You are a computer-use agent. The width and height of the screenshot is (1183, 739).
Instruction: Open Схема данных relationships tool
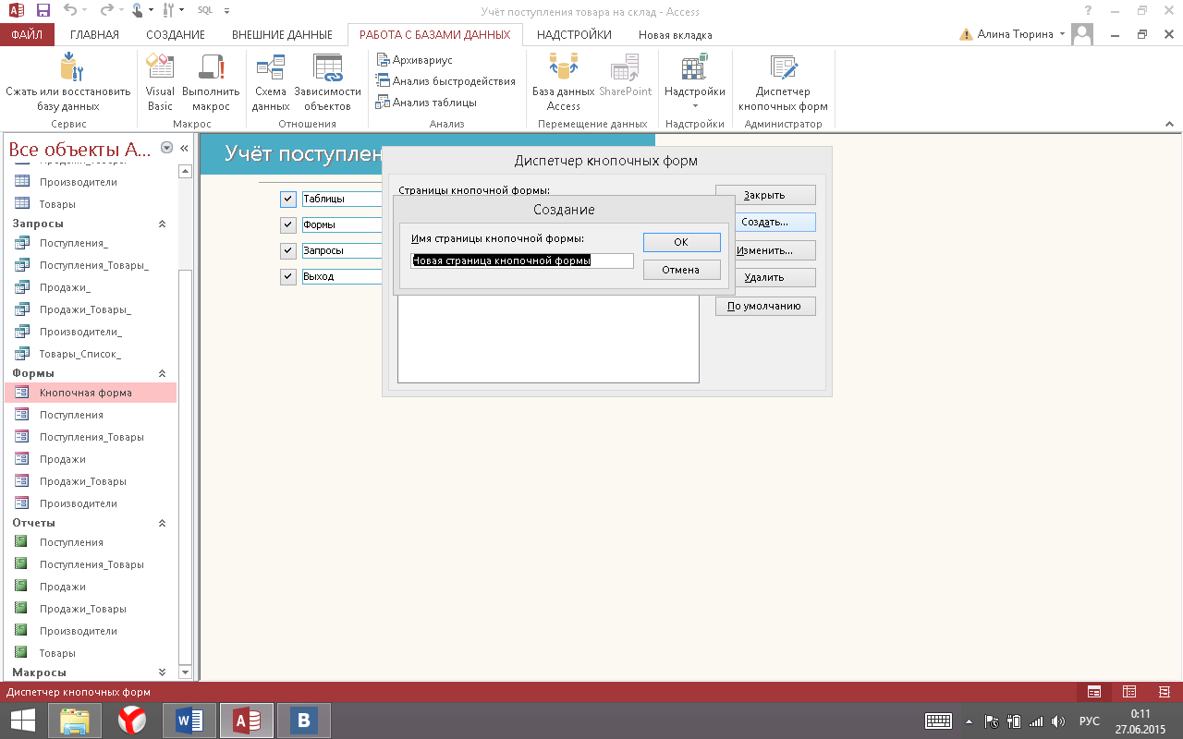click(271, 82)
